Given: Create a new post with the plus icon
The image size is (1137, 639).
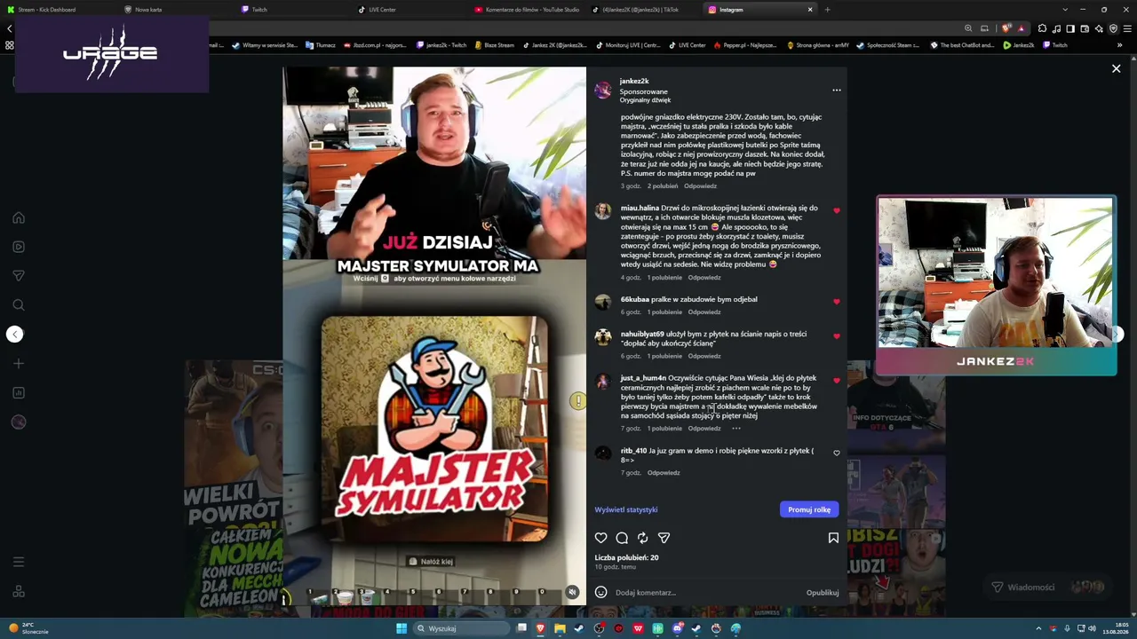Looking at the screenshot, I should click(19, 364).
